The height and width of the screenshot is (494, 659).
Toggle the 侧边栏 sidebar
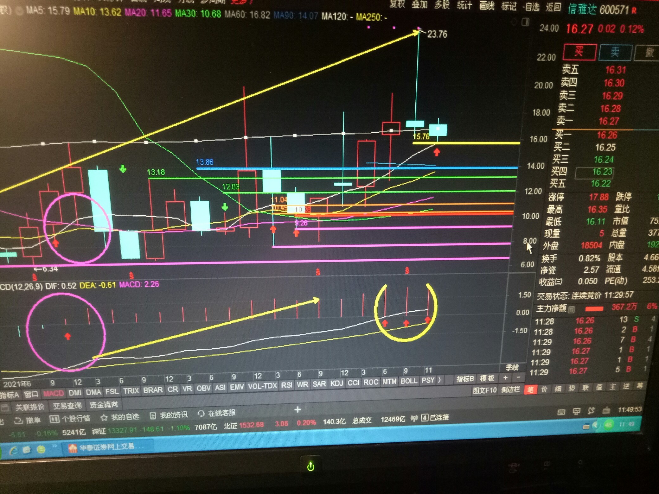[x=510, y=390]
